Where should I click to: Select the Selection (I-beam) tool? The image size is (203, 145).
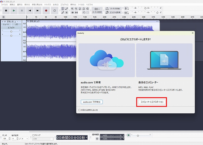(63, 9)
